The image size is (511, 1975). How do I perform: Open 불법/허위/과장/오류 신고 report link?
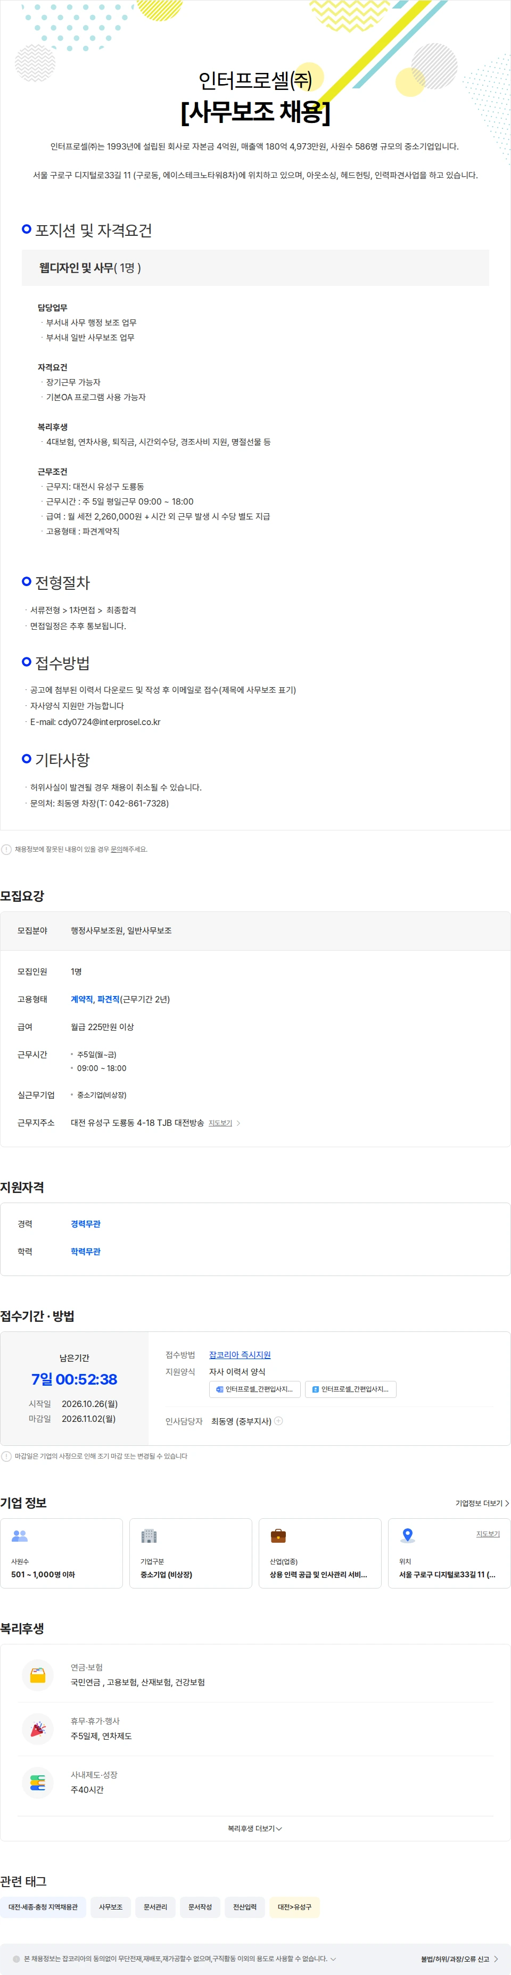click(459, 1959)
